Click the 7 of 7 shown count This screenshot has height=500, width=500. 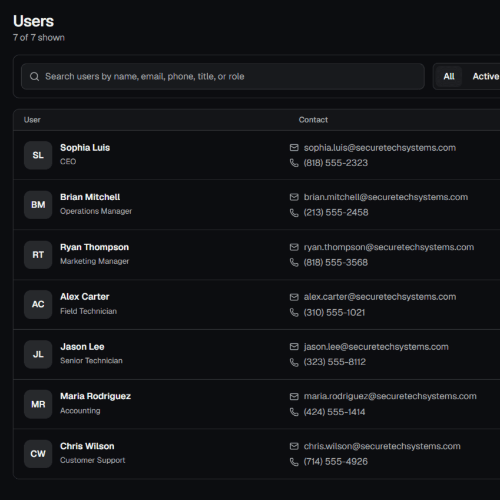point(39,38)
